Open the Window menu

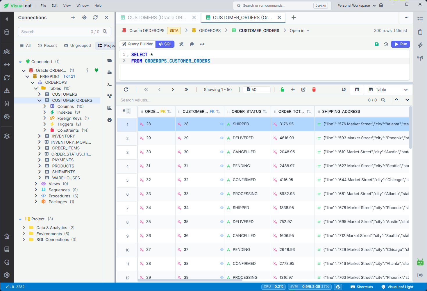83,6
